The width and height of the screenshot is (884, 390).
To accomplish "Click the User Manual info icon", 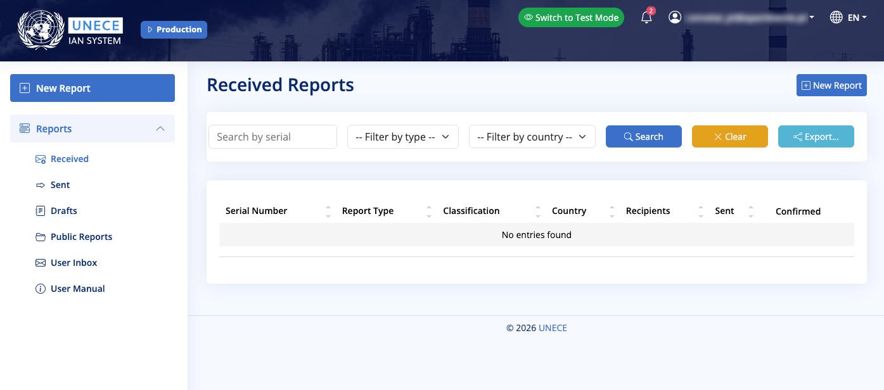I will [41, 289].
